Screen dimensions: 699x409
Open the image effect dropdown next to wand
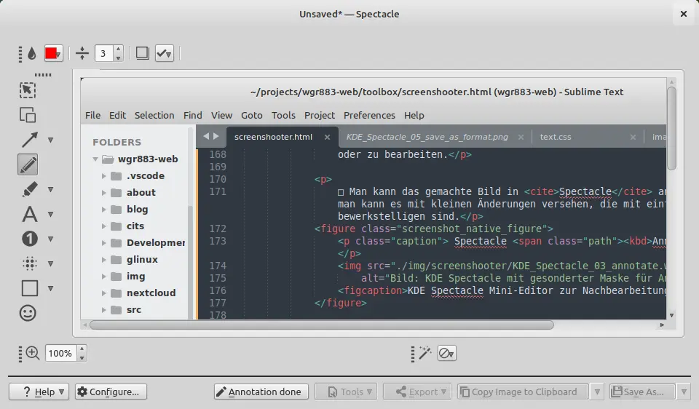[x=446, y=353]
